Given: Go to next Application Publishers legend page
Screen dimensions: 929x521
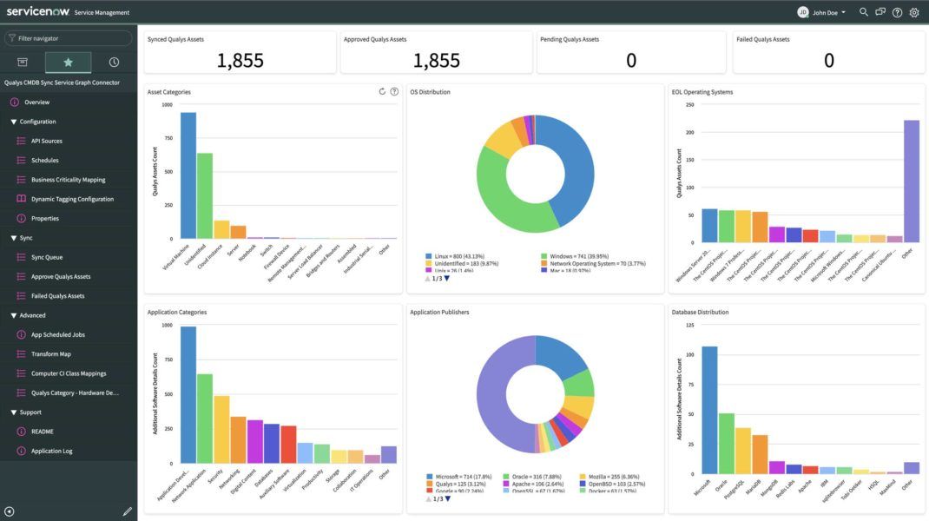Looking at the screenshot, I should click(x=447, y=499).
